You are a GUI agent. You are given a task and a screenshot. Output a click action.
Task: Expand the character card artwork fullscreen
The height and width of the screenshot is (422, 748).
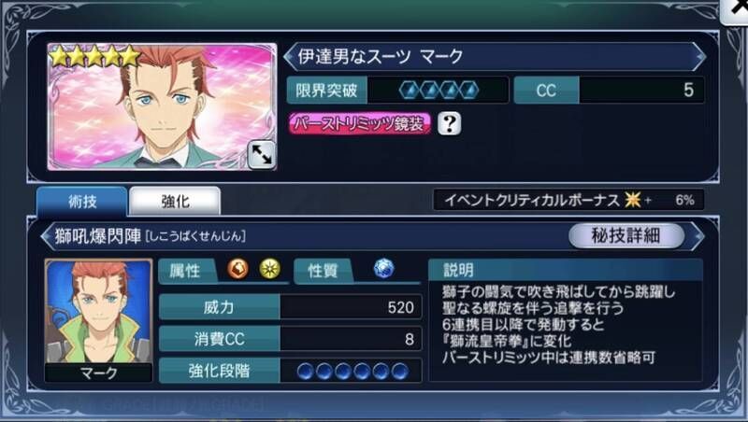pos(262,155)
